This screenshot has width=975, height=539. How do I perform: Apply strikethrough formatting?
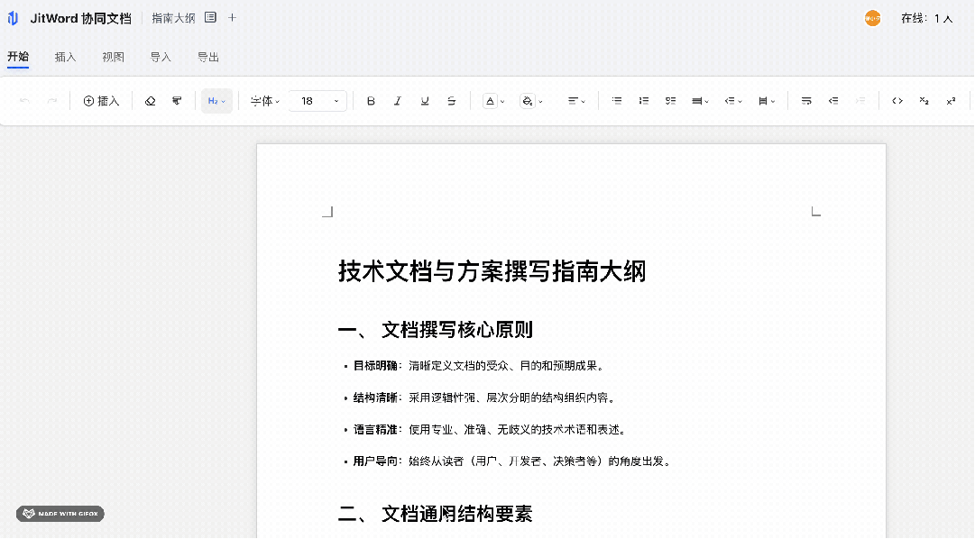pos(452,101)
